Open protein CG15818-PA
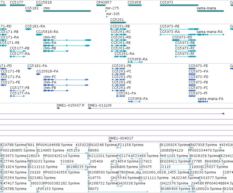Viewport: 233px width, 193px height. tap(39, 74)
